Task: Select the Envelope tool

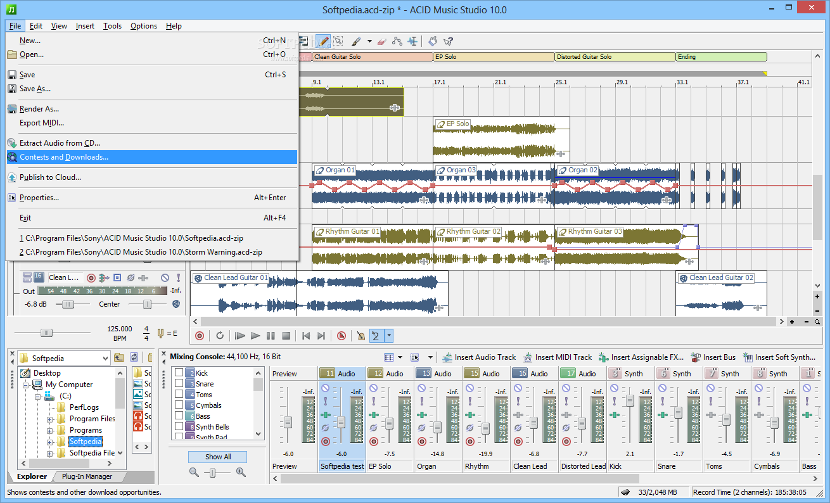Action: tap(397, 41)
